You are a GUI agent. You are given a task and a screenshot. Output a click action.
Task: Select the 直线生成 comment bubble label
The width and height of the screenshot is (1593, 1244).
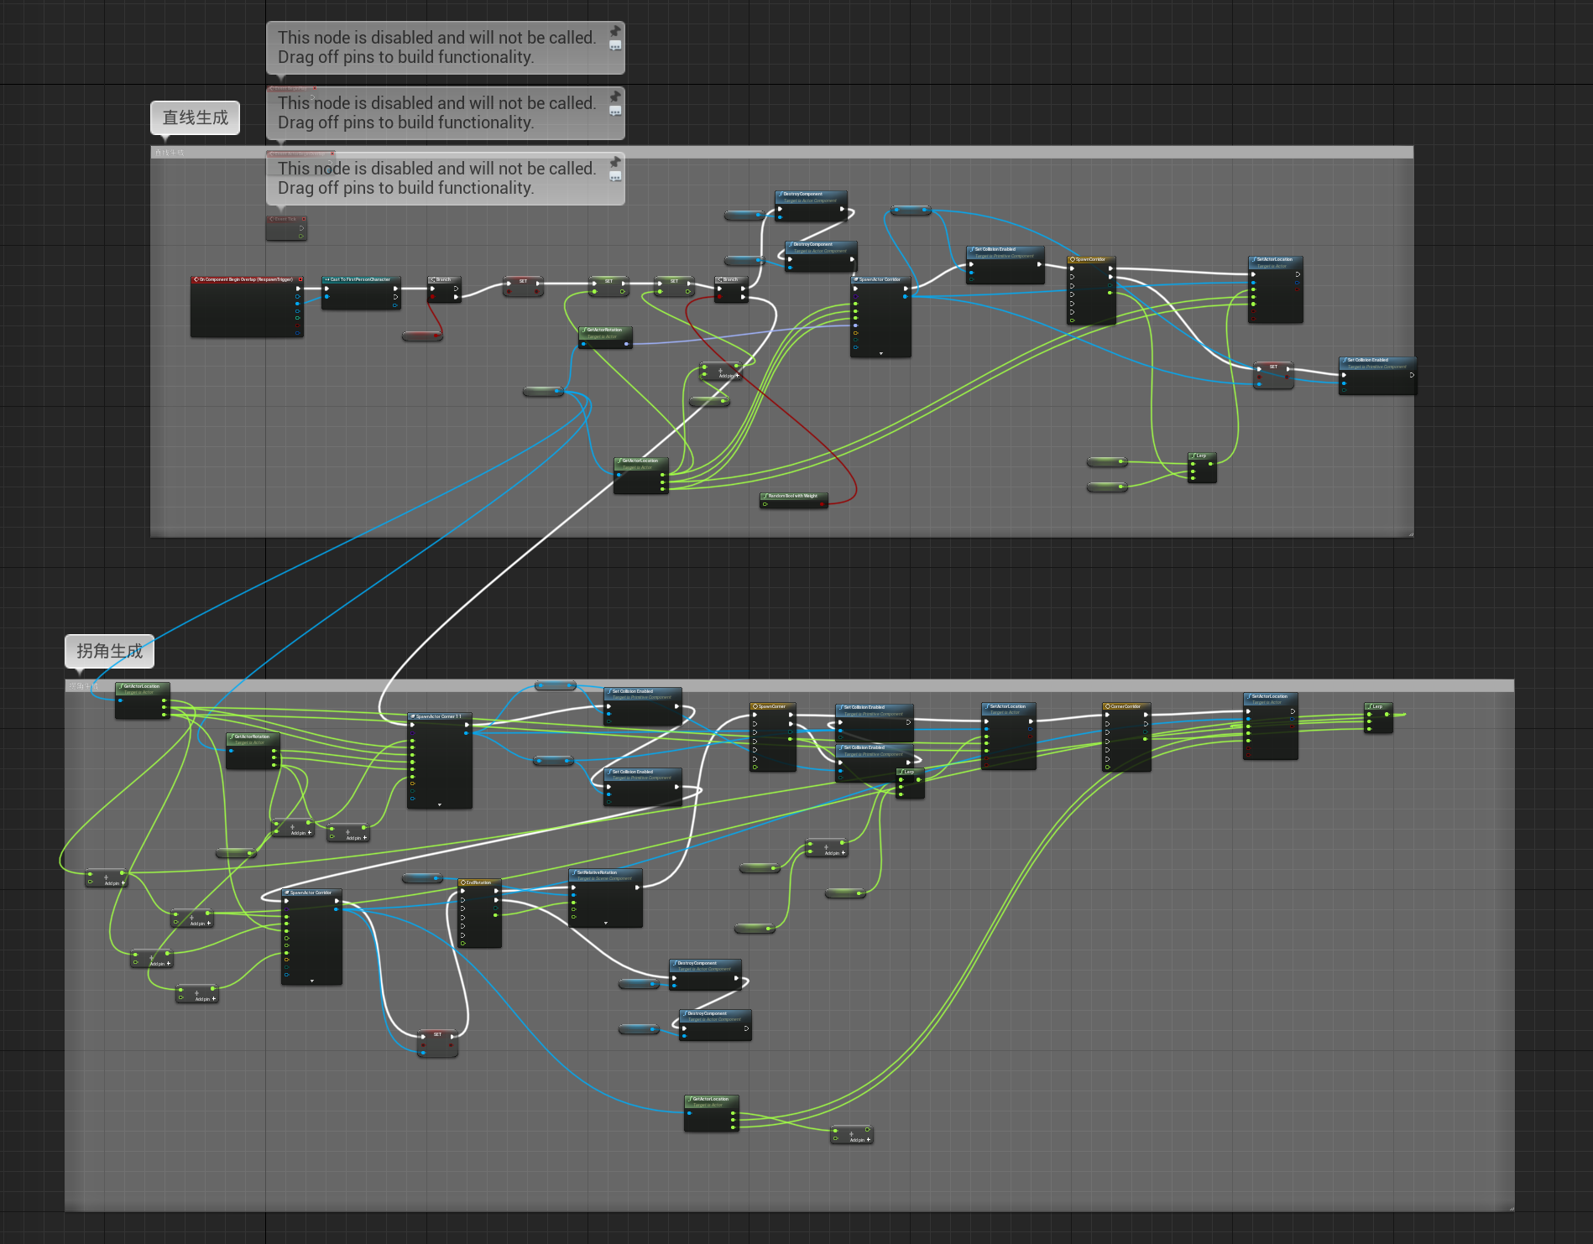(x=195, y=117)
